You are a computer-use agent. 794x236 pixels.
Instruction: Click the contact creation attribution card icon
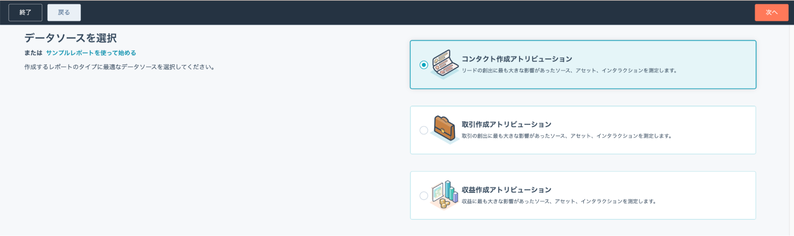coord(445,64)
